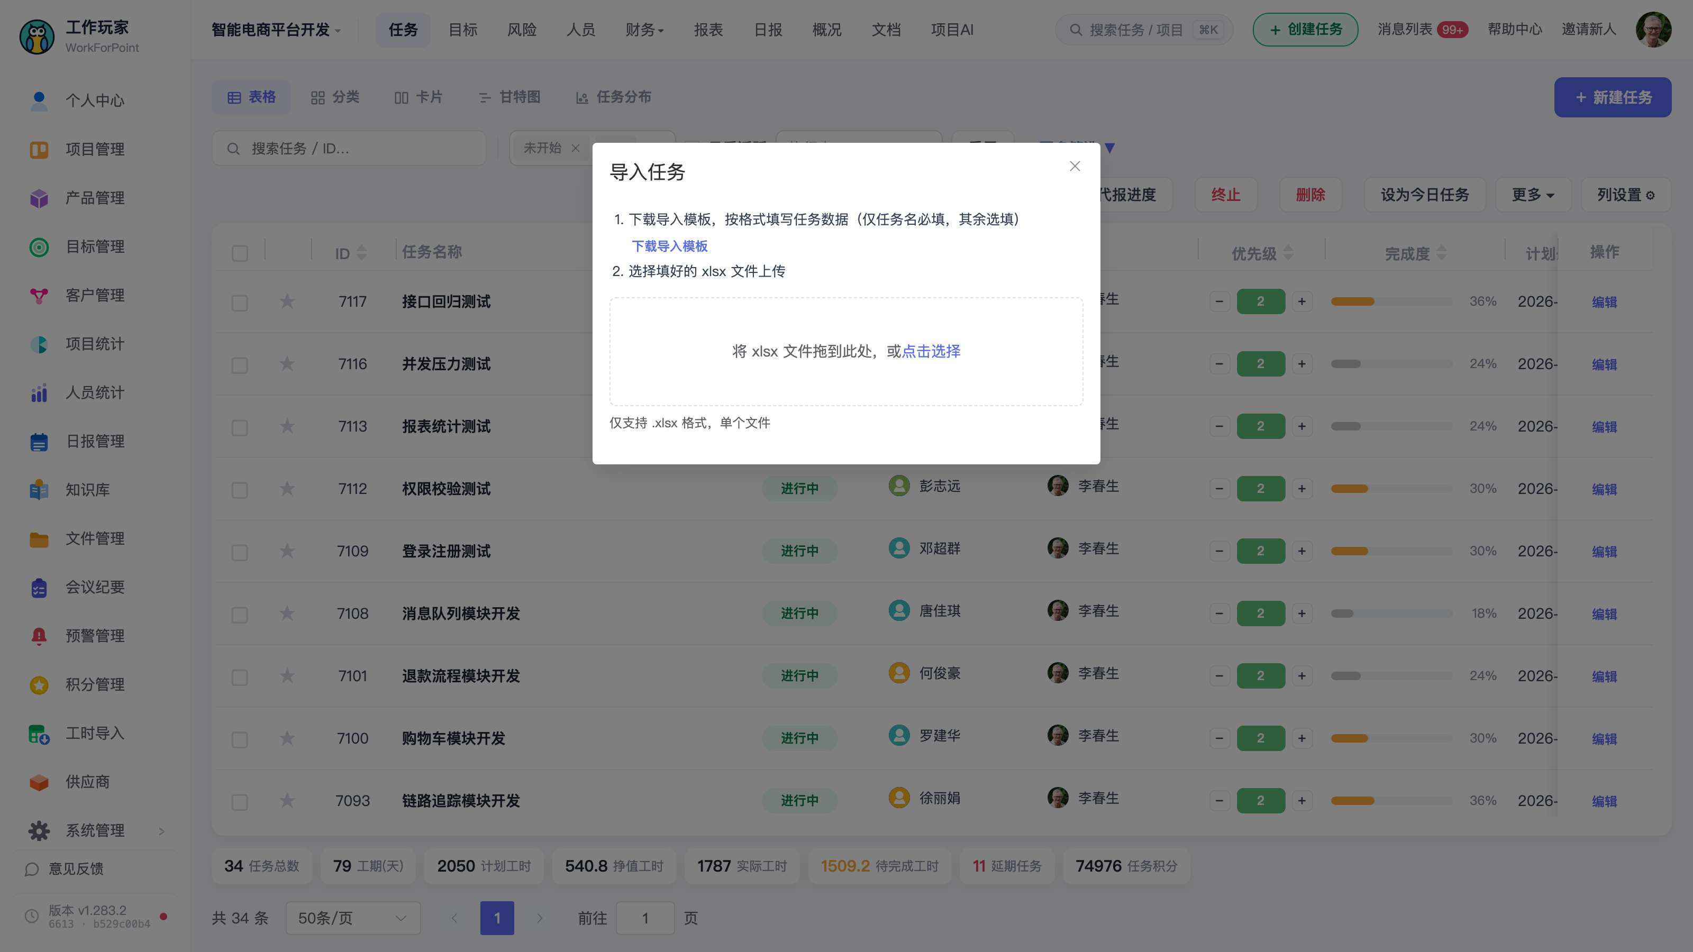Switch to the 甘特图 view tab
This screenshot has height=952, width=1693.
pos(509,97)
